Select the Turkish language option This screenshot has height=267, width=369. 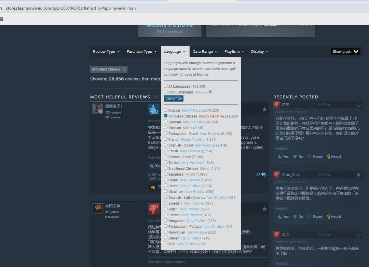(x=166, y=162)
